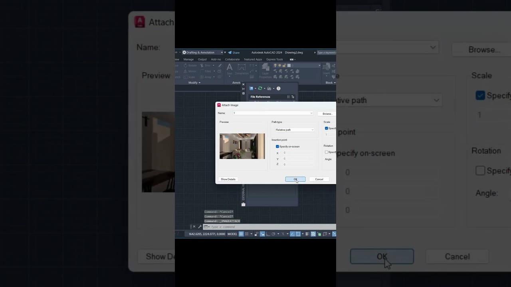Click keyword search box in title bar
The width and height of the screenshot is (511, 287).
(x=327, y=53)
